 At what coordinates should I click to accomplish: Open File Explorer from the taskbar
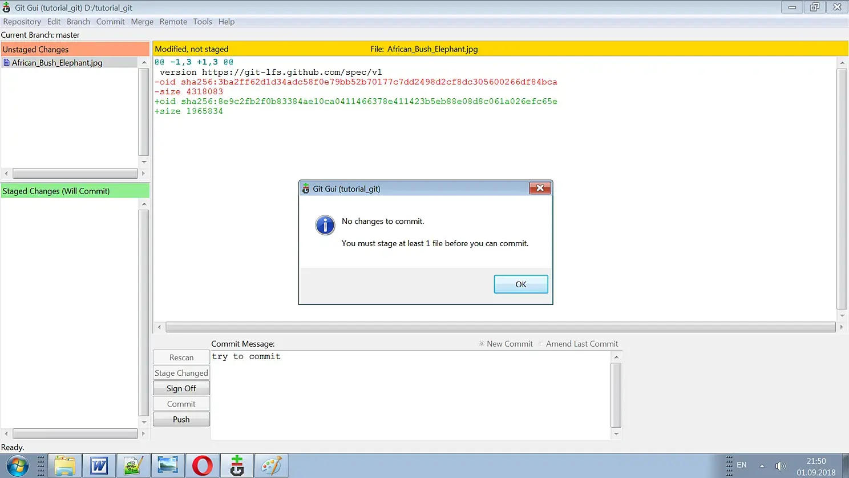coord(64,466)
